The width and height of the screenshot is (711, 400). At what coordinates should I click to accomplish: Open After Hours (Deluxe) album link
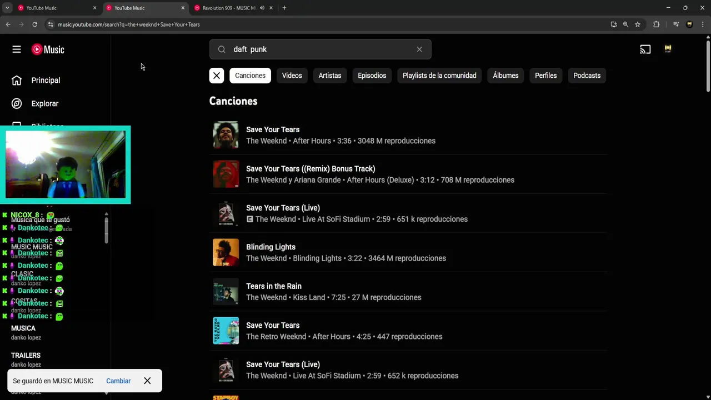380,180
